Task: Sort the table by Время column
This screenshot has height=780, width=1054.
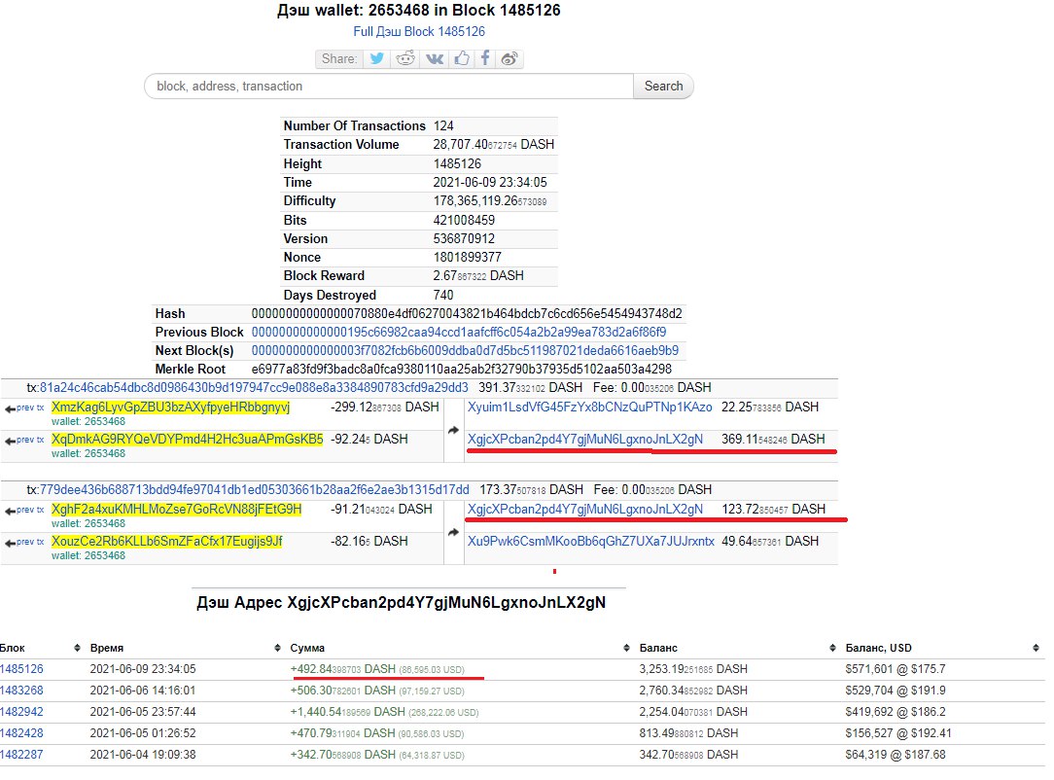Action: point(277,648)
